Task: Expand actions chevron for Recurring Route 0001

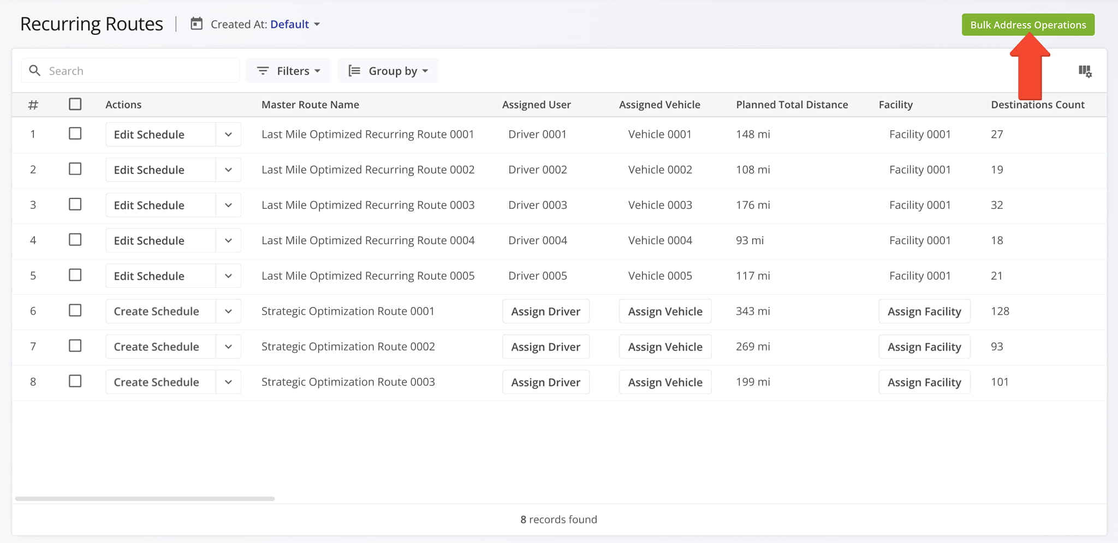Action: [228, 135]
